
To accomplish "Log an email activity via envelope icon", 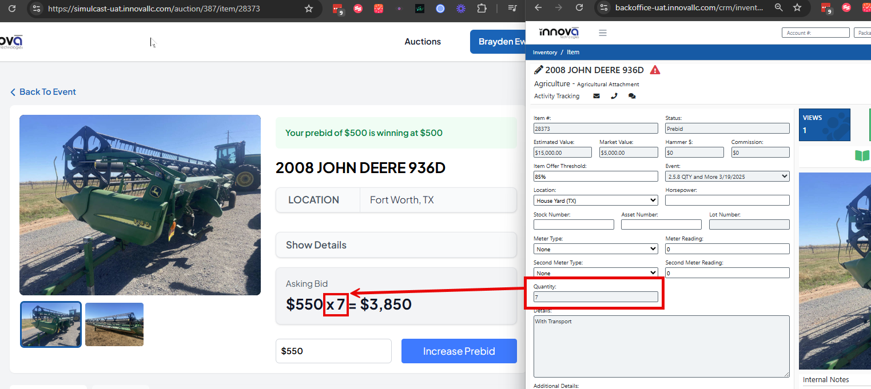I will 596,96.
